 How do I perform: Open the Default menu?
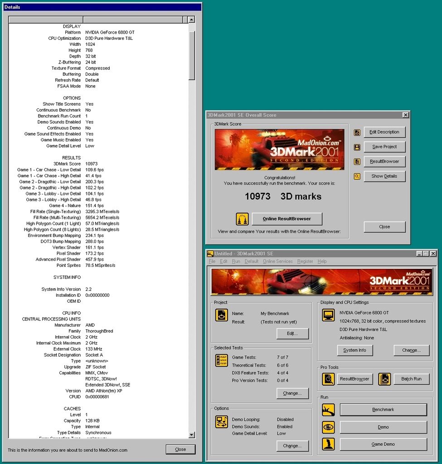pos(251,261)
